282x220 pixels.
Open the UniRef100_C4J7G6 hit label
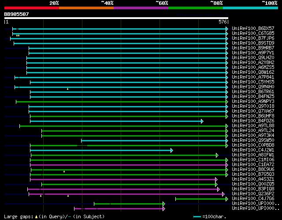[x=253, y=198]
